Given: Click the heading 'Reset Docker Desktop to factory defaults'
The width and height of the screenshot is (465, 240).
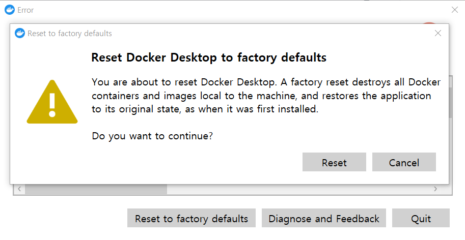Looking at the screenshot, I should (208, 57).
